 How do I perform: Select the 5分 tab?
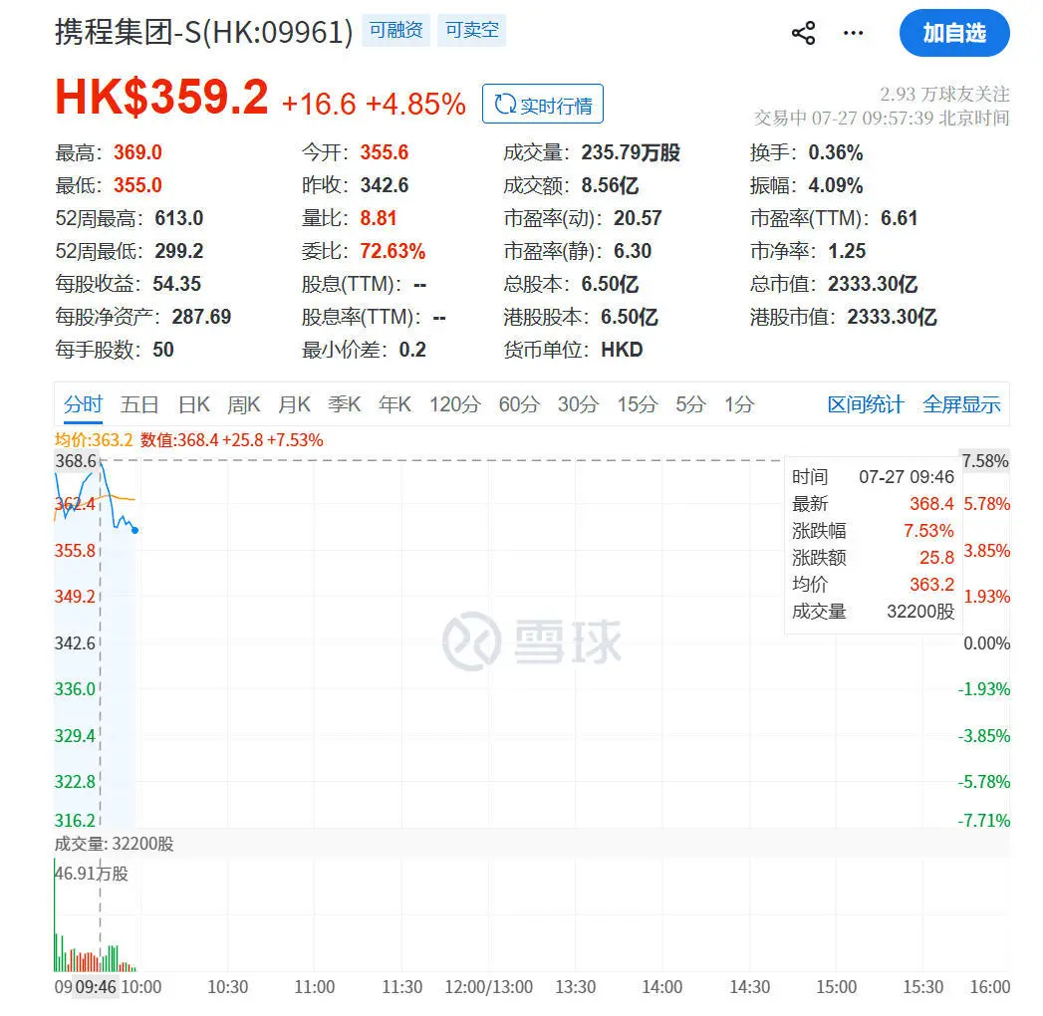pos(690,404)
